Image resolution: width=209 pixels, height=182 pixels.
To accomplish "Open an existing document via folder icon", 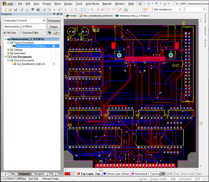I will tap(10, 10).
